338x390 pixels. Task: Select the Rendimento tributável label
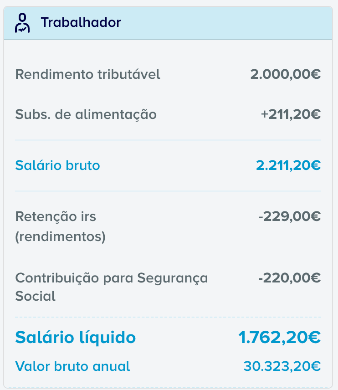tap(88, 74)
